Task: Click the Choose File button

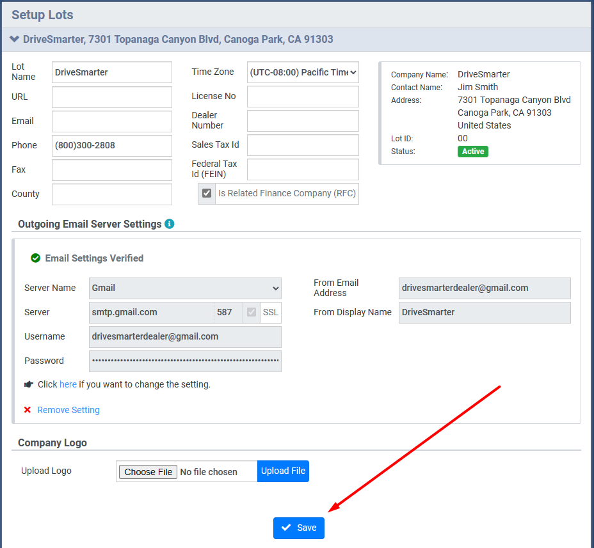Action: [x=148, y=472]
